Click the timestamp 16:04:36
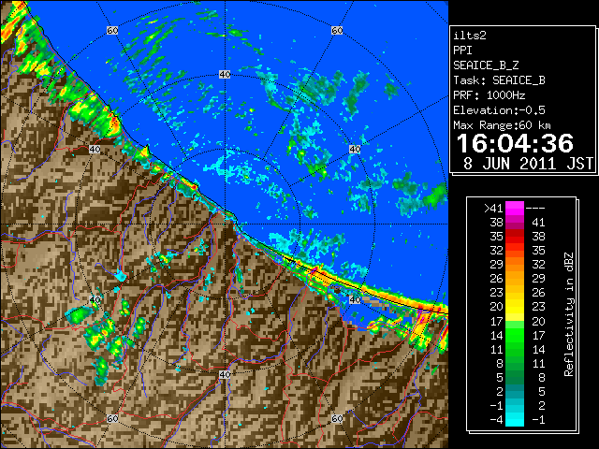Viewport: 599px width, 449px height. (x=515, y=143)
